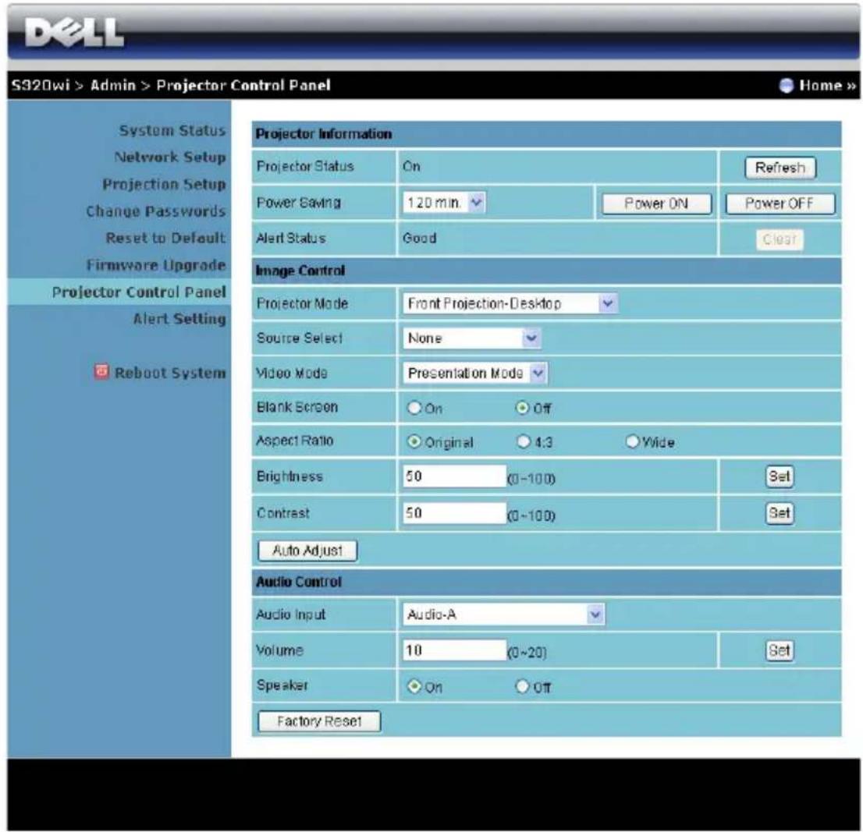Expand the Video Mode dropdown
The height and width of the screenshot is (832, 863).
(x=475, y=373)
